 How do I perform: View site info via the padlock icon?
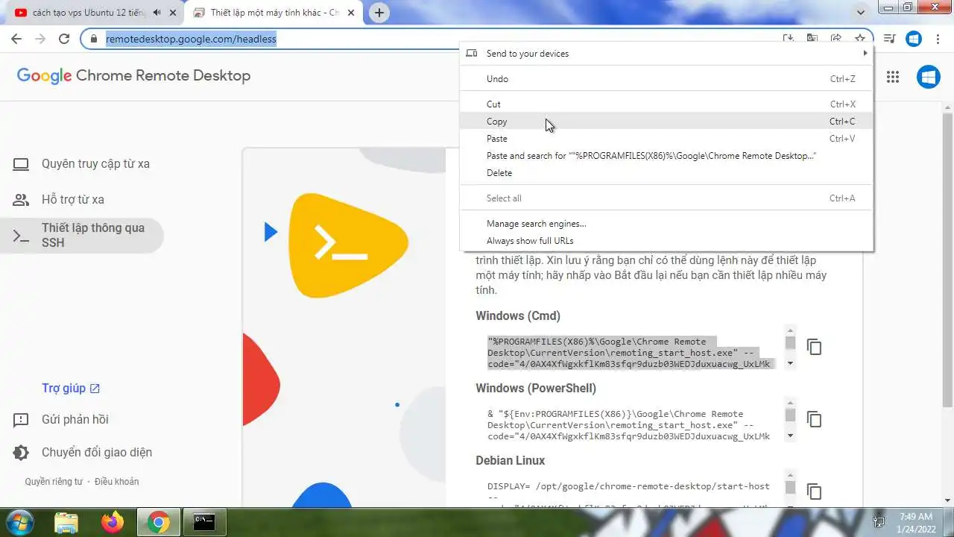coord(93,39)
